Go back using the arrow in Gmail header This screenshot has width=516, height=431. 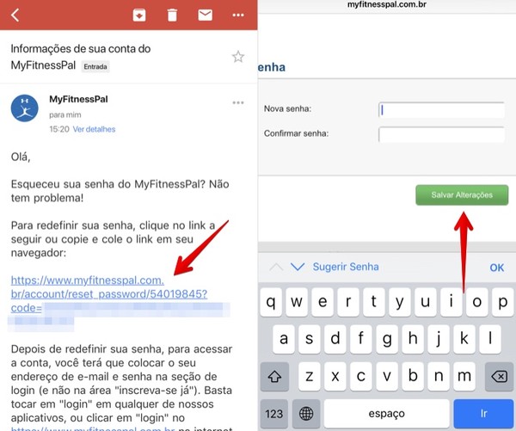15,15
